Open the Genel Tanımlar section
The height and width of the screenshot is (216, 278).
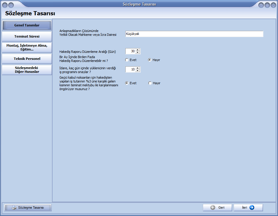27,25
